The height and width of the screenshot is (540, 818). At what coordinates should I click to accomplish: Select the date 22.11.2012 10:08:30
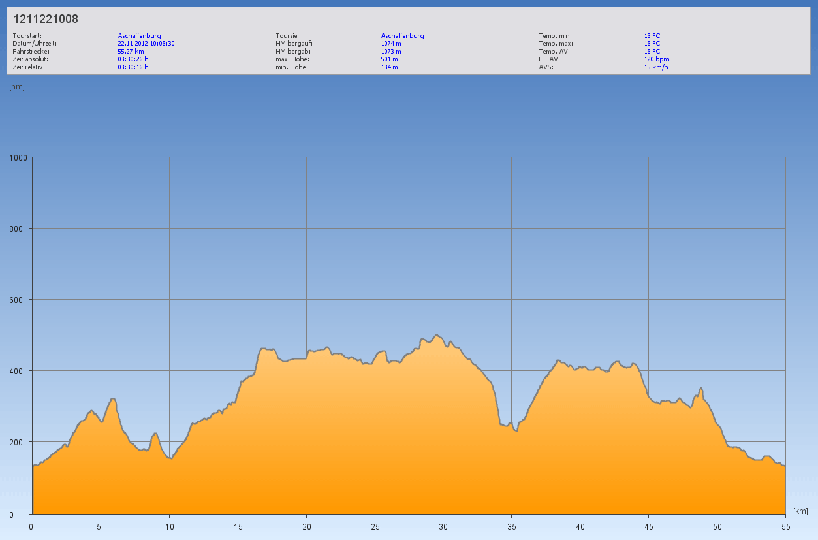[146, 44]
